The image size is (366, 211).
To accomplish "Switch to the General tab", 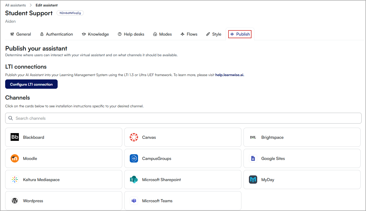I will point(21,34).
